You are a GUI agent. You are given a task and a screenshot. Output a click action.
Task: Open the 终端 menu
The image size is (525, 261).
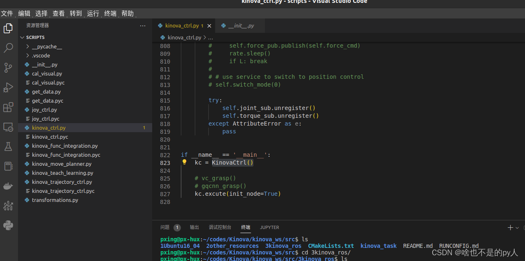pyautogui.click(x=110, y=14)
